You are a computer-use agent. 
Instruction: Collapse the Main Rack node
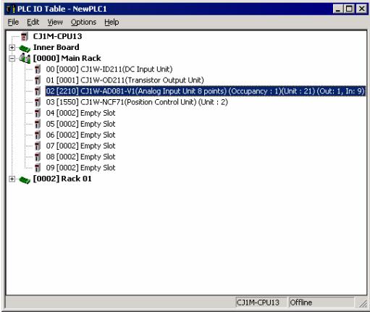tap(12, 59)
